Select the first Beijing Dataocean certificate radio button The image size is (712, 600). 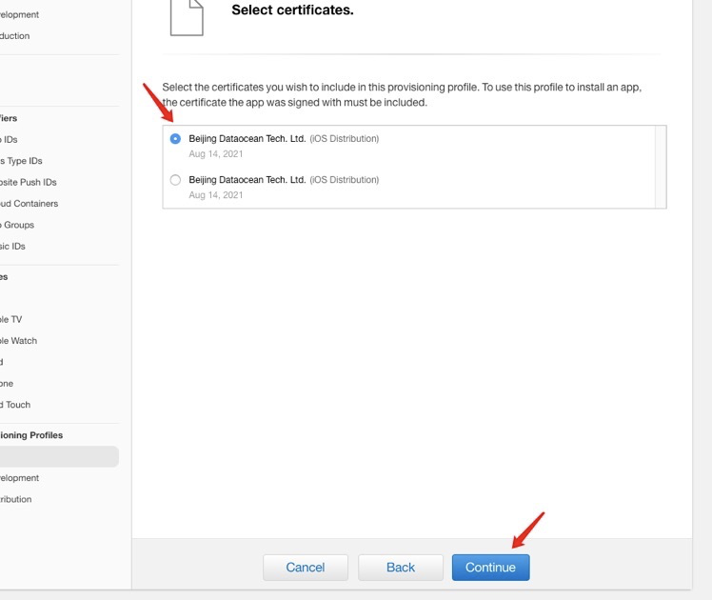(175, 139)
